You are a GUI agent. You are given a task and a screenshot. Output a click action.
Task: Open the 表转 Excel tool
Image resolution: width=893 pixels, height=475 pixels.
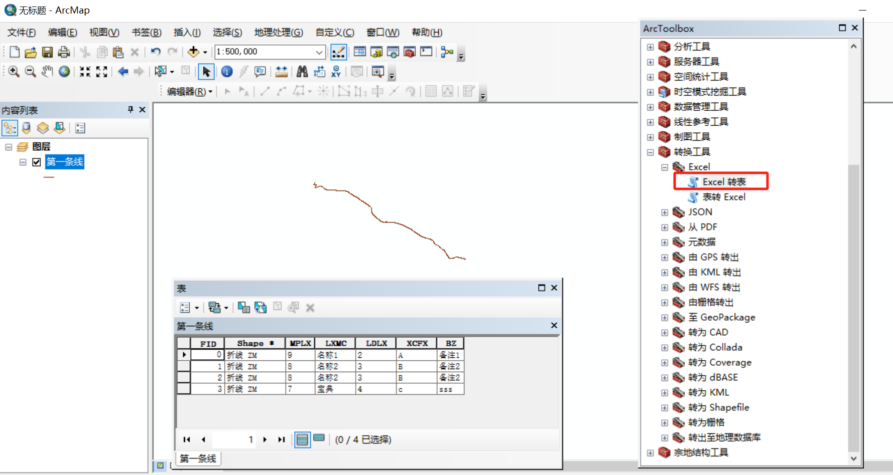724,197
